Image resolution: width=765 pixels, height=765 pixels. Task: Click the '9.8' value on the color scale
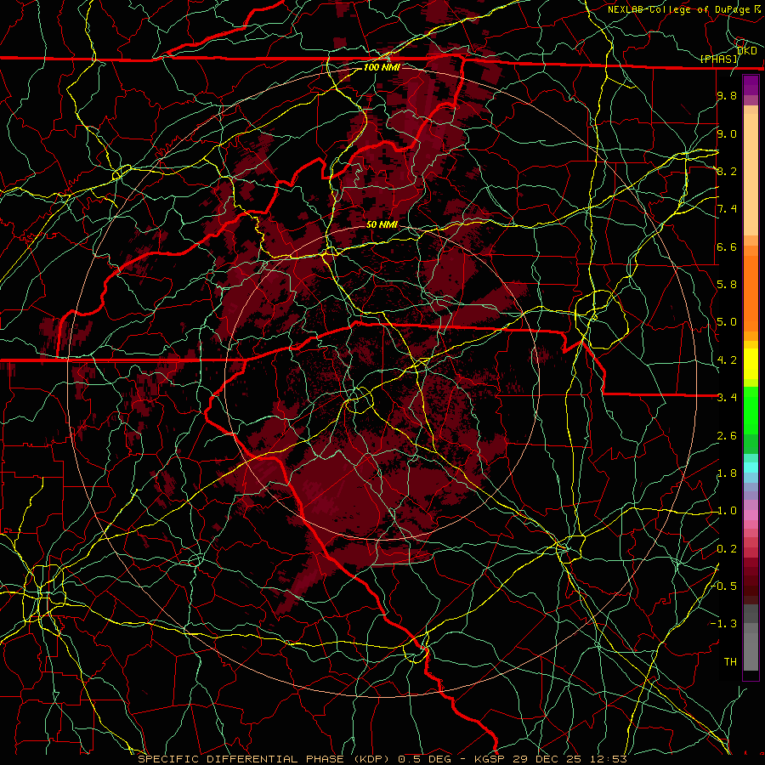pyautogui.click(x=727, y=95)
